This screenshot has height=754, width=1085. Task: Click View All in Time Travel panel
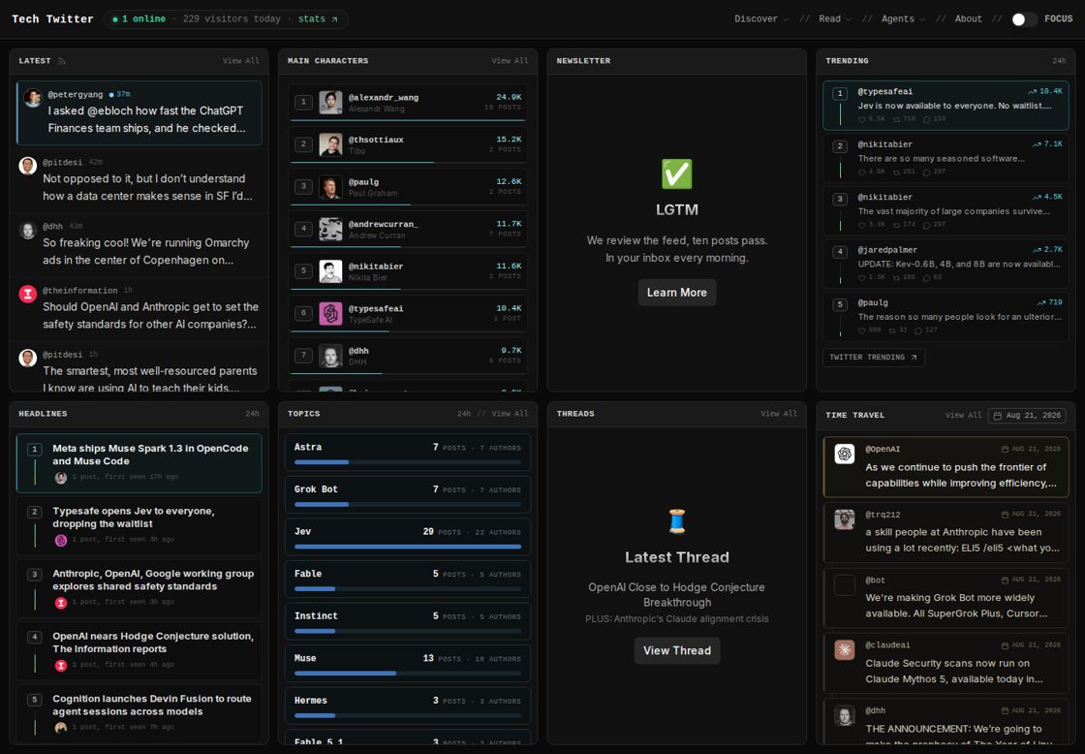point(963,416)
